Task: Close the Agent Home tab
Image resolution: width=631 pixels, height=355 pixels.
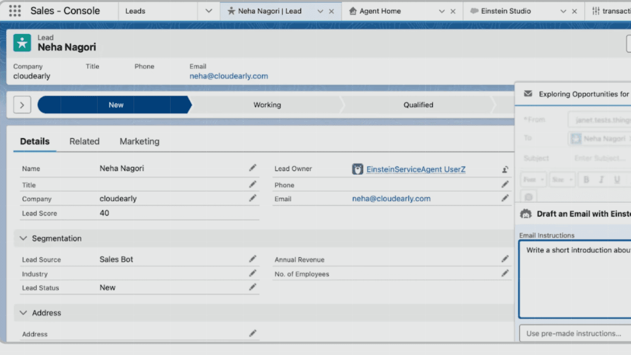Action: [x=453, y=11]
